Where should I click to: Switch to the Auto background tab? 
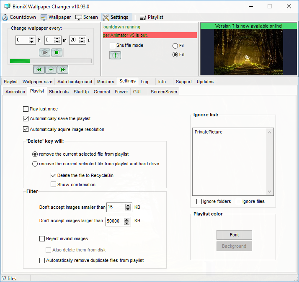[75, 82]
